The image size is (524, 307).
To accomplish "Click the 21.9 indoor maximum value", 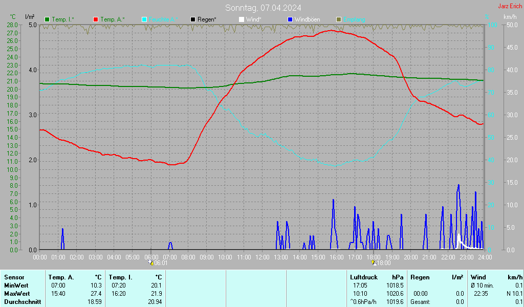I will tap(157, 294).
